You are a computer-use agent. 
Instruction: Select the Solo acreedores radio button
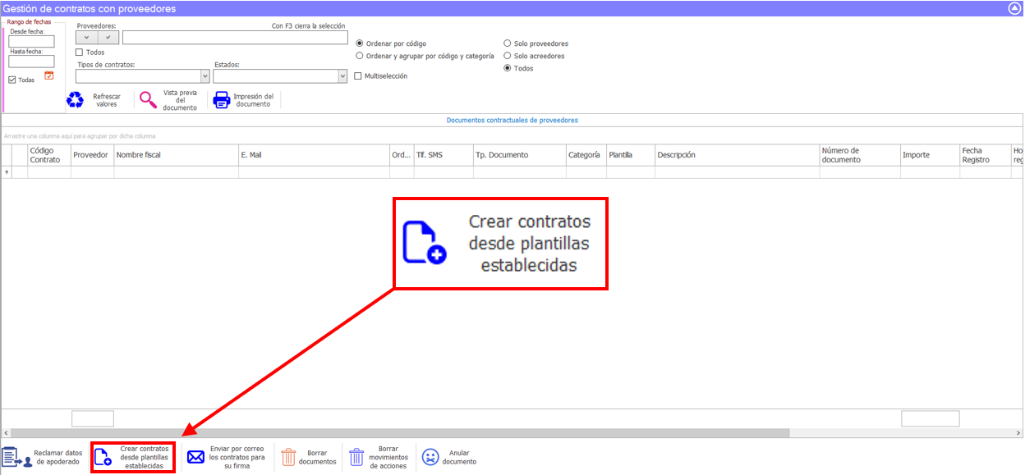[x=508, y=56]
